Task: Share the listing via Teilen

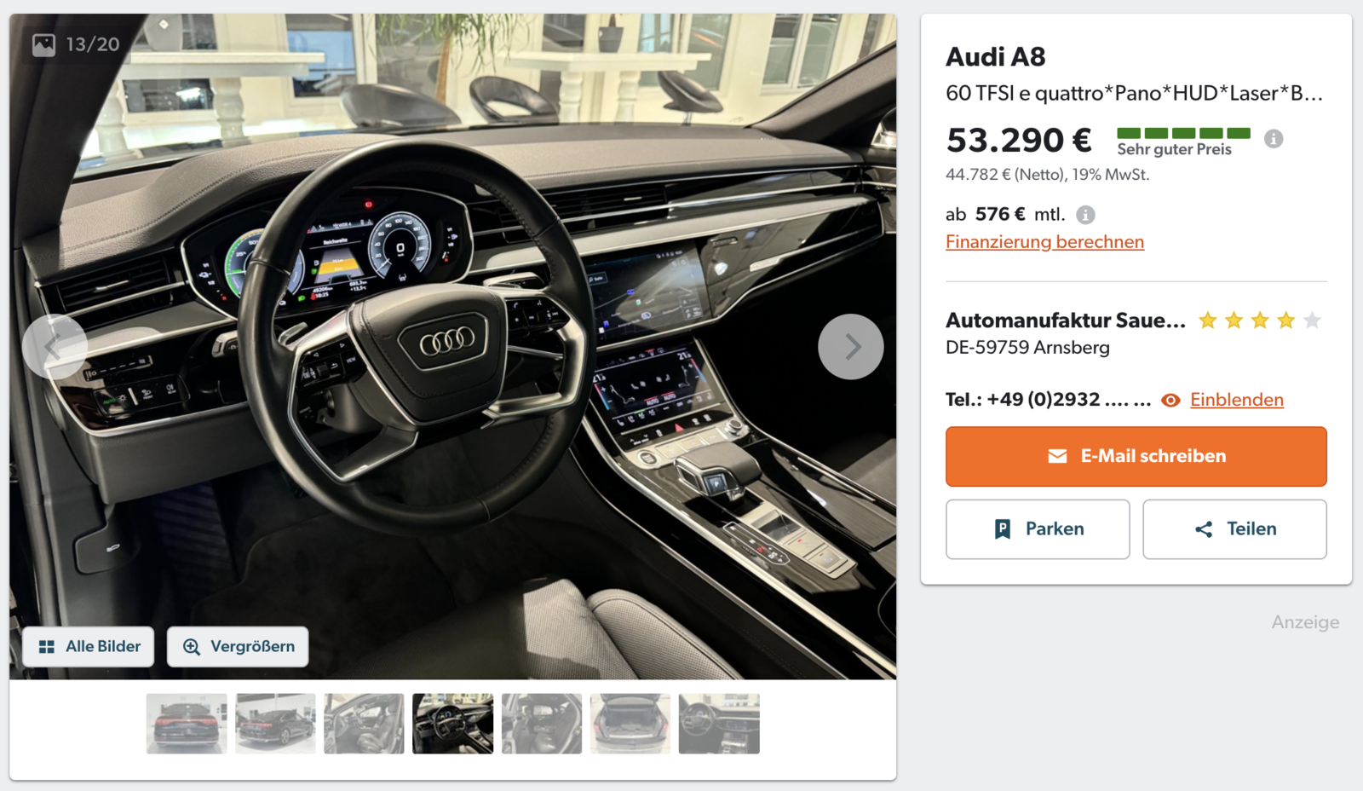Action: (1234, 529)
